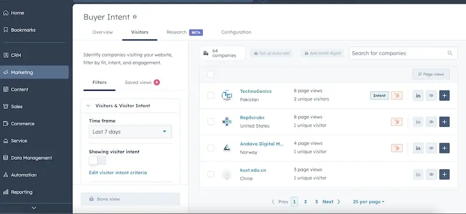Select the Filters tab
The width and height of the screenshot is (466, 214).
[x=99, y=82]
